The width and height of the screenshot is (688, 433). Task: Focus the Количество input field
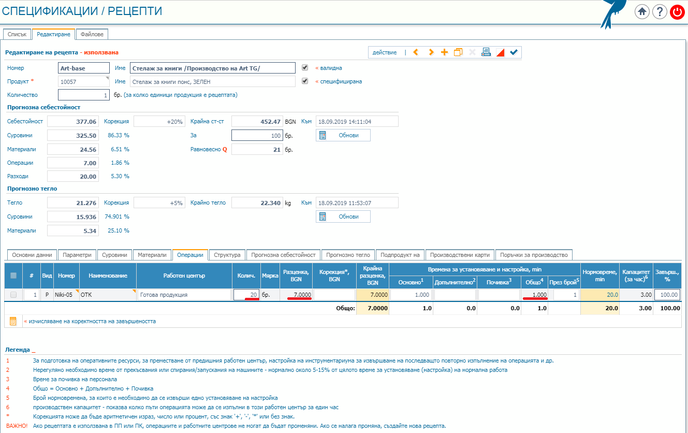tap(84, 95)
